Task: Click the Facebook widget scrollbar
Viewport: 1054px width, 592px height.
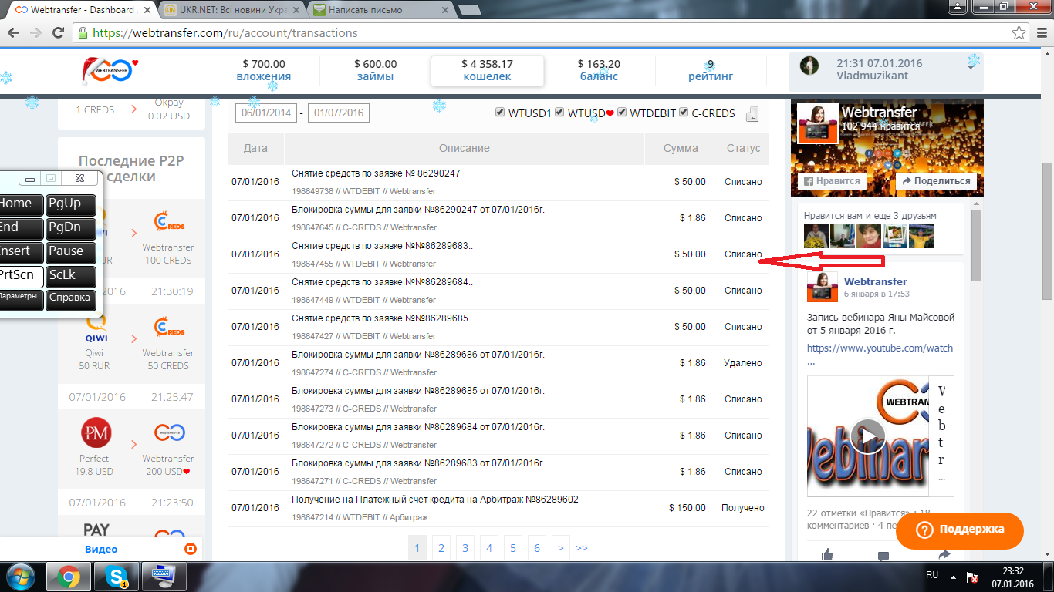Action: click(x=975, y=246)
